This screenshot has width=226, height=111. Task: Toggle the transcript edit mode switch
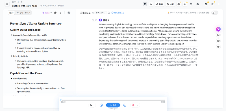point(215,13)
